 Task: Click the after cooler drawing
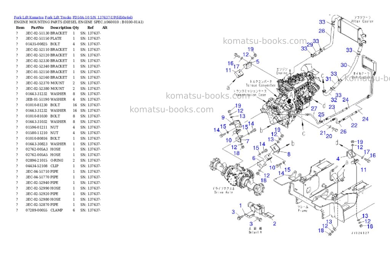tap(353, 31)
